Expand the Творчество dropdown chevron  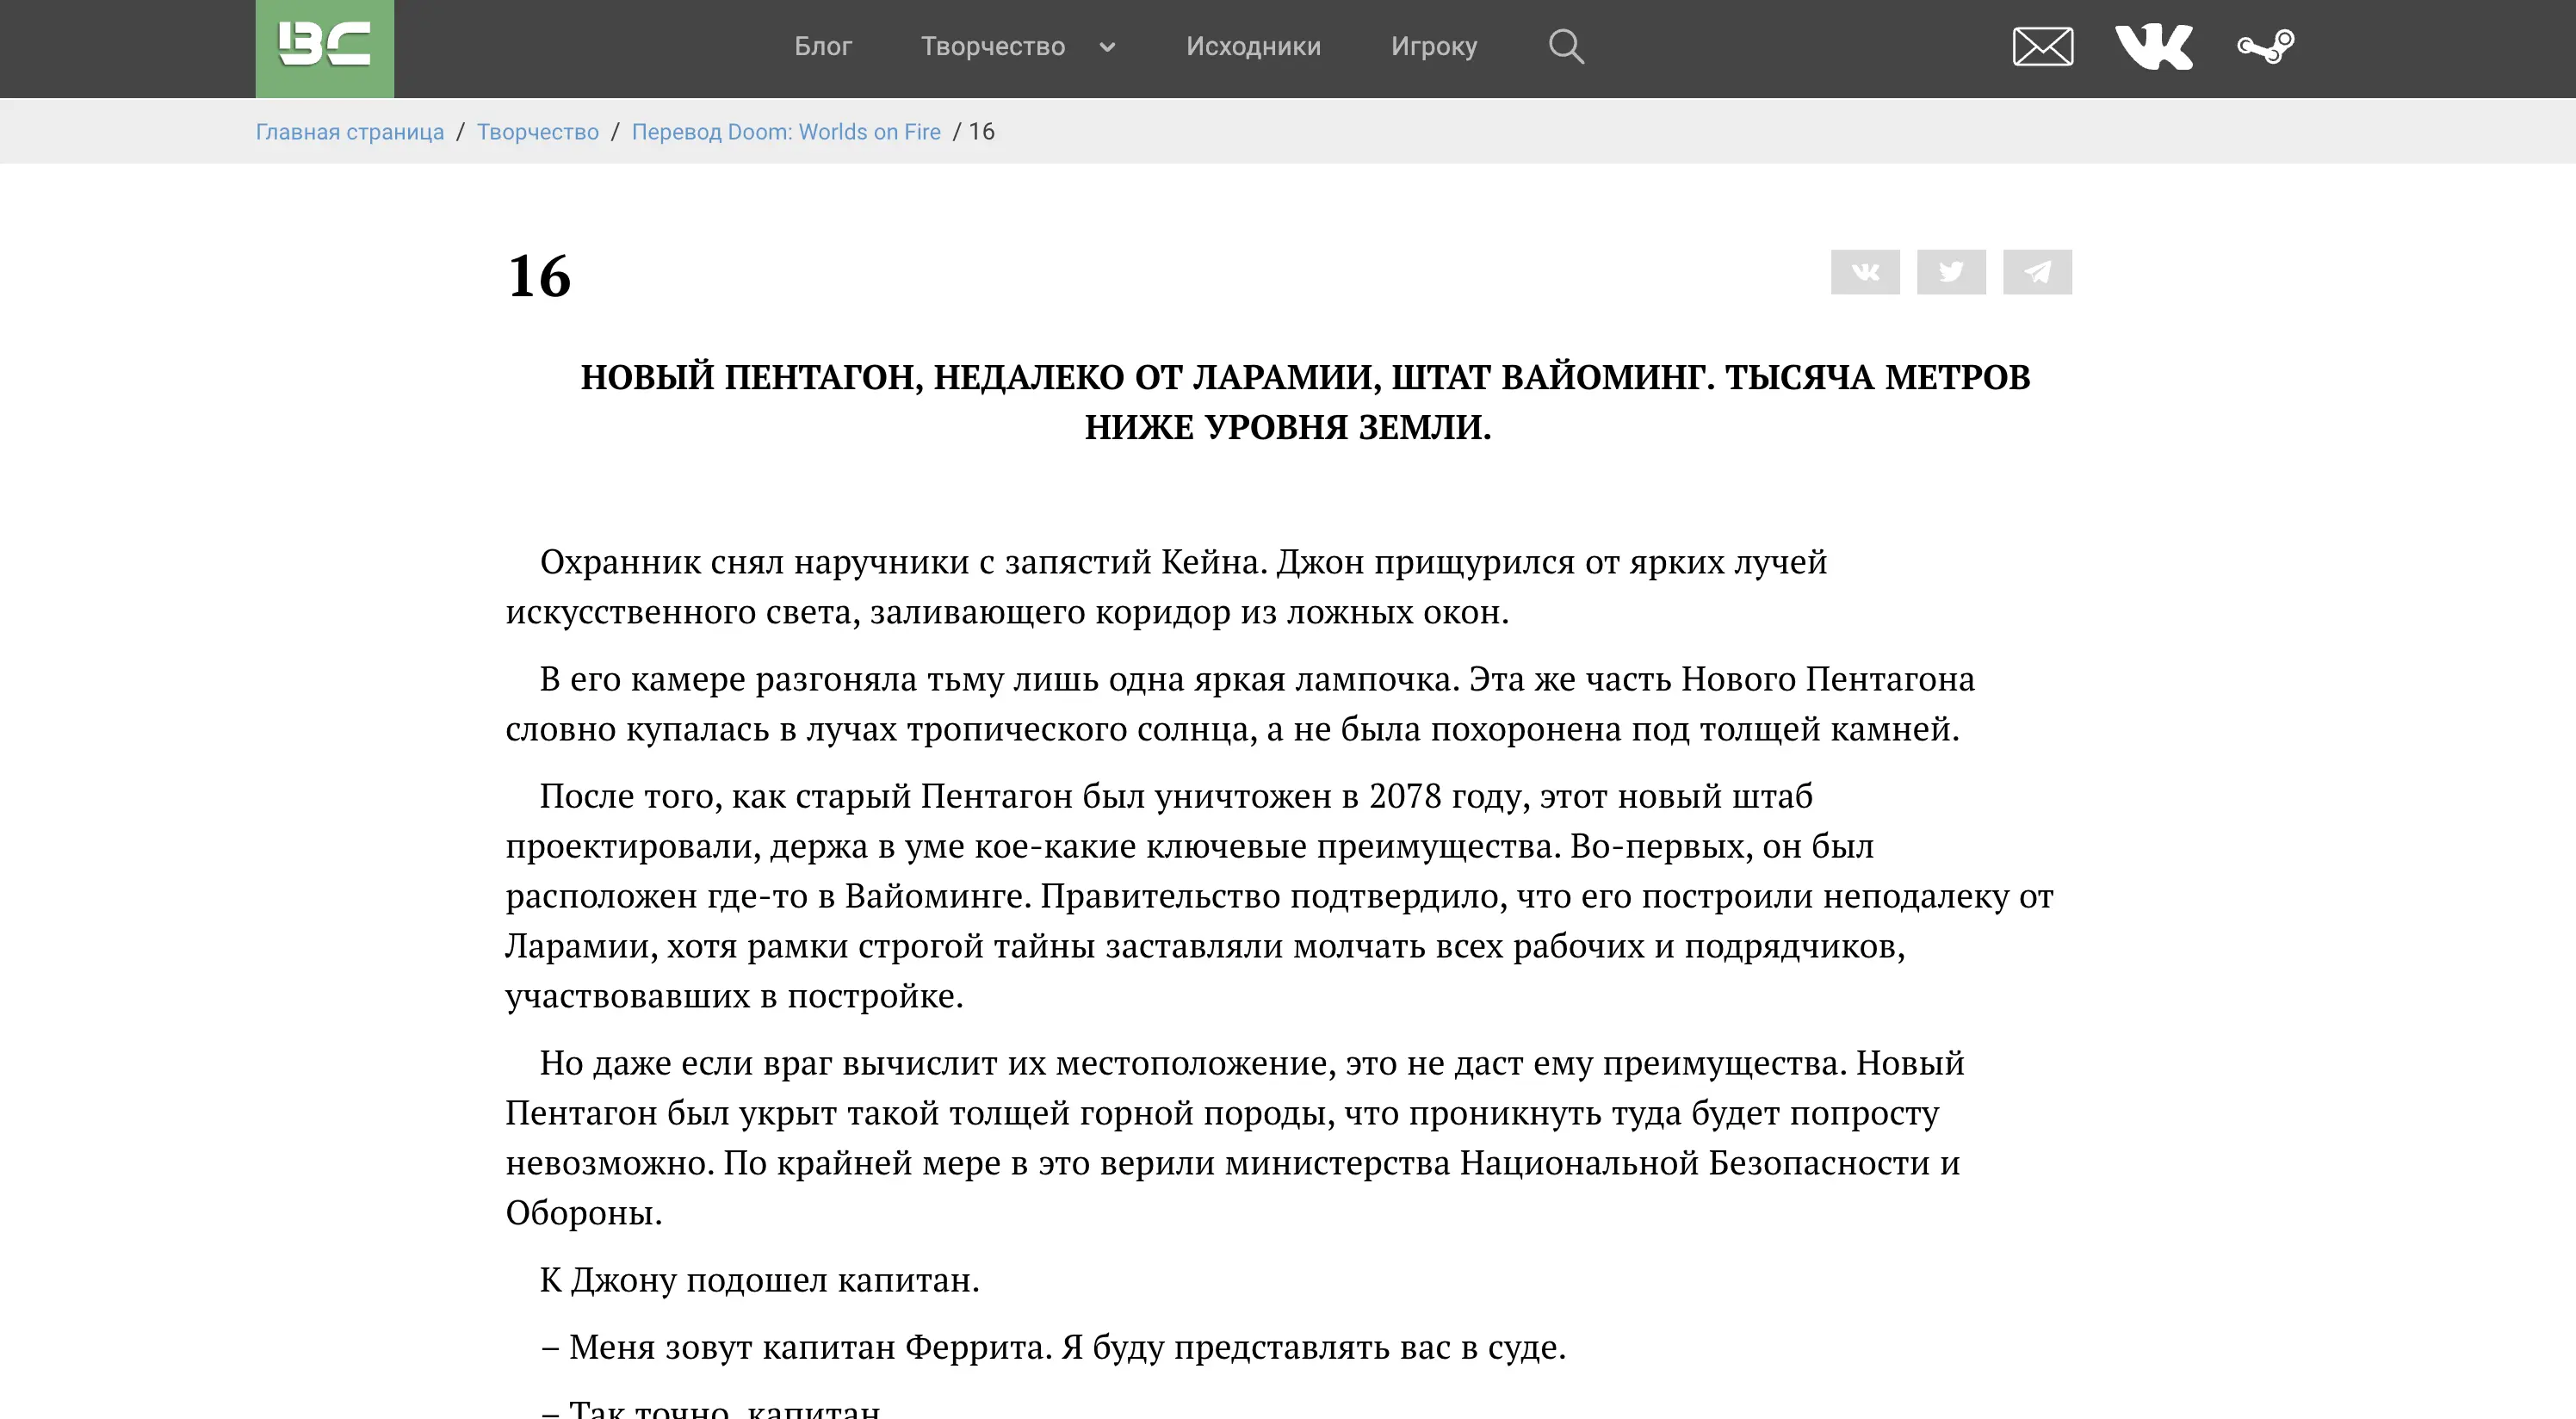[1107, 47]
